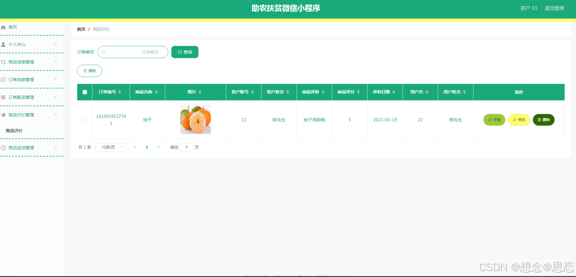Click the 操作 column header
576x277 pixels.
tap(519, 92)
